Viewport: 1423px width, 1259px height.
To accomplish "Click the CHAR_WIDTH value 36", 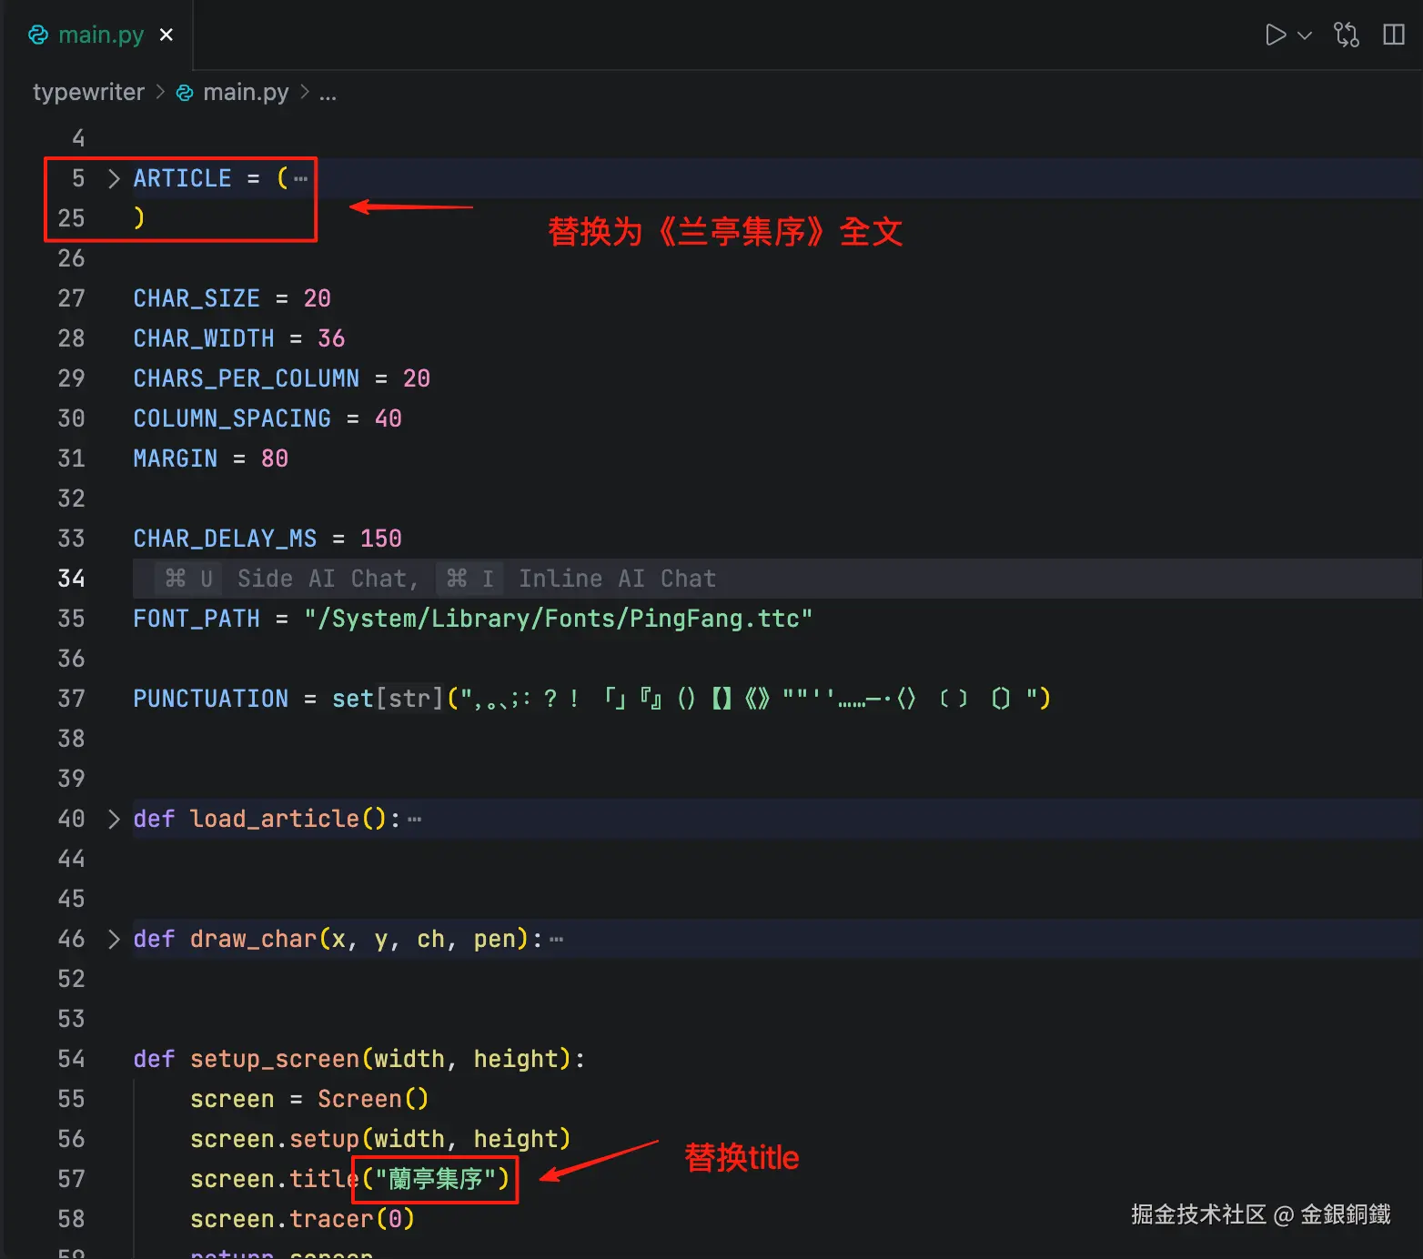I will click(x=331, y=338).
